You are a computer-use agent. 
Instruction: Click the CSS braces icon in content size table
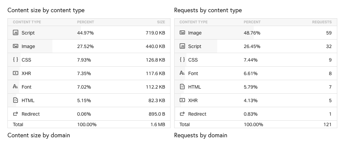pyautogui.click(x=16, y=60)
